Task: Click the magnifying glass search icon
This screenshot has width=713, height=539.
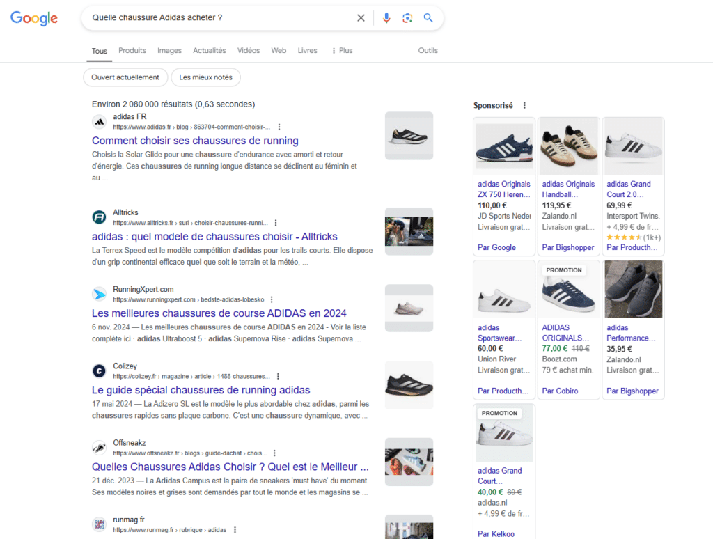Action: pos(428,17)
